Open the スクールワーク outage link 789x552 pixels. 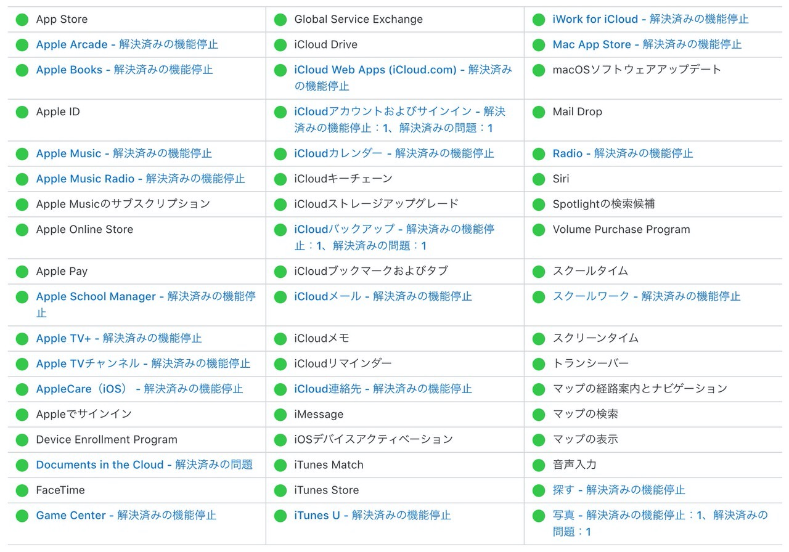click(647, 296)
